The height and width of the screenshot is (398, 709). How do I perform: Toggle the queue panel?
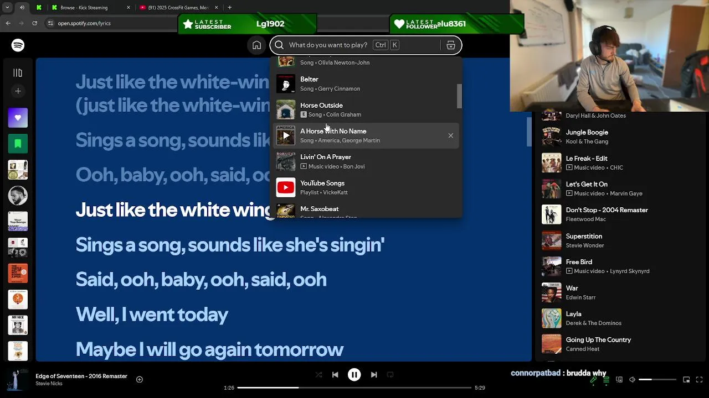click(606, 380)
